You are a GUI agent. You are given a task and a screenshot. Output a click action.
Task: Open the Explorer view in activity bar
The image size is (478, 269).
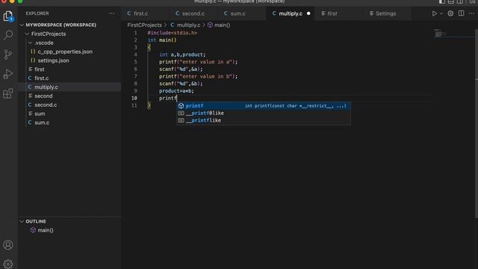[x=8, y=16]
